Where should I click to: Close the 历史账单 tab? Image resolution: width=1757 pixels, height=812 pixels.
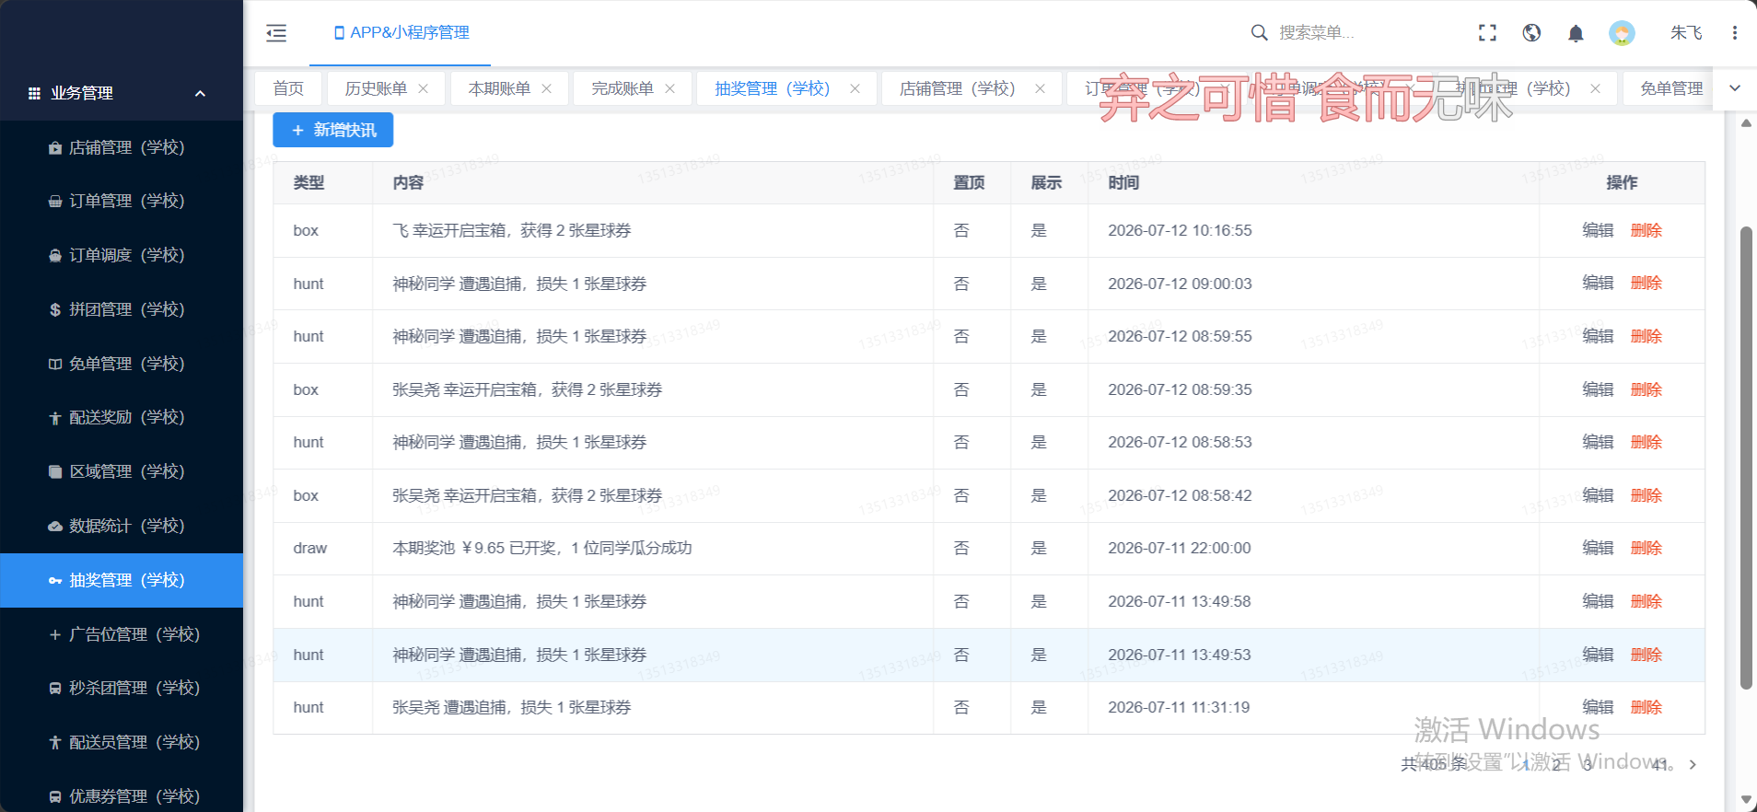pos(424,88)
